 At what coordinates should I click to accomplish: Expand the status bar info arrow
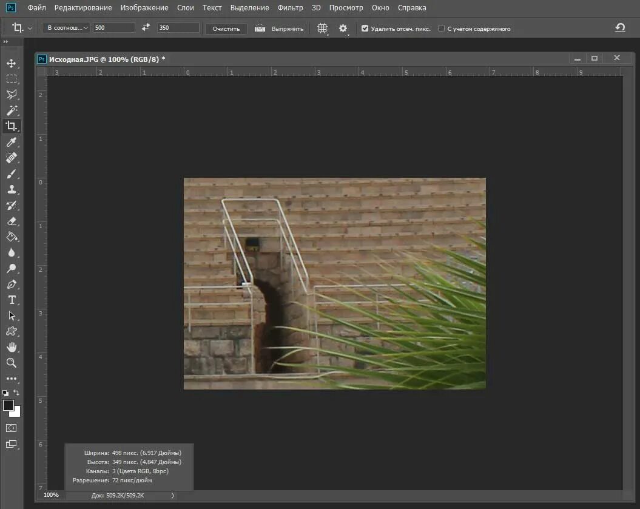pyautogui.click(x=173, y=496)
